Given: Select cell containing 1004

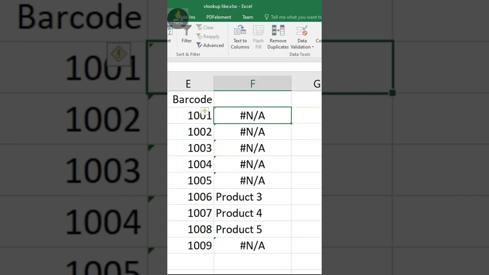Looking at the screenshot, I should pyautogui.click(x=190, y=164).
